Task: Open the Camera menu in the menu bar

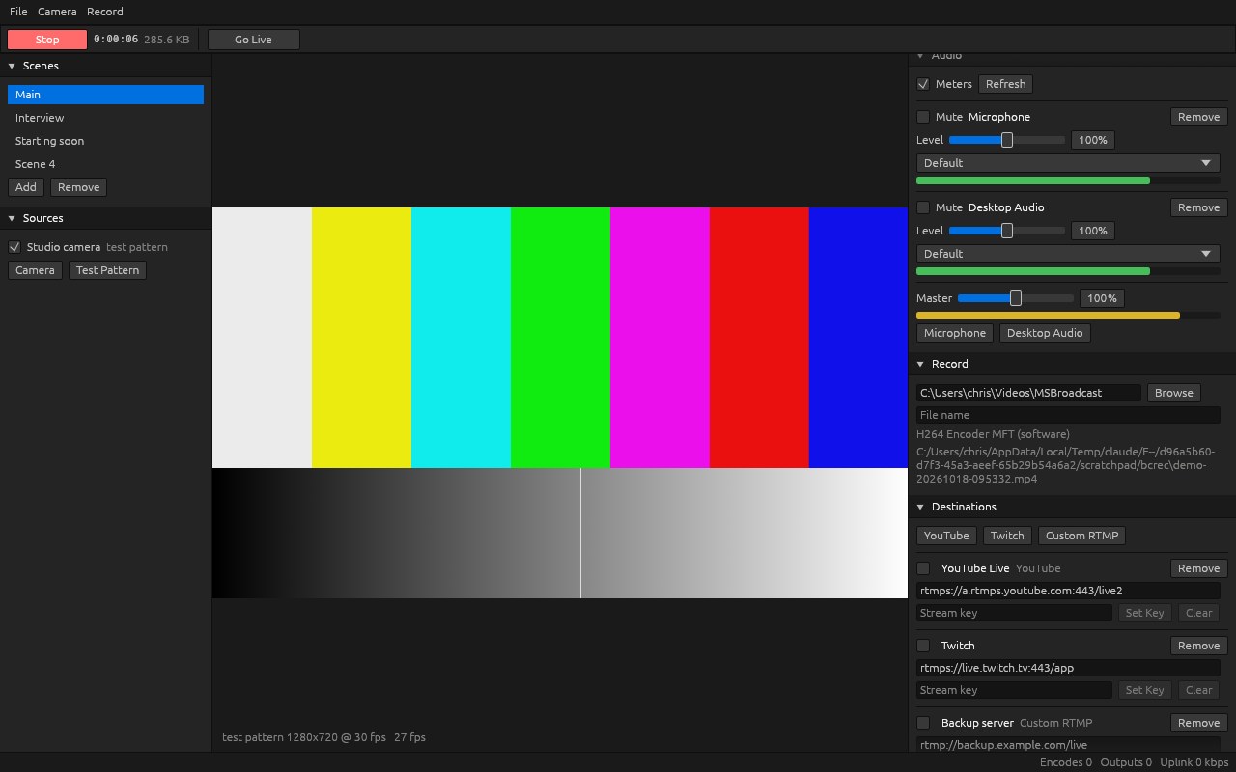Action: (x=57, y=12)
